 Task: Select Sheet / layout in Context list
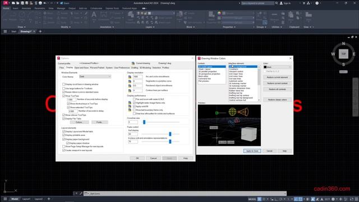coord(204,69)
